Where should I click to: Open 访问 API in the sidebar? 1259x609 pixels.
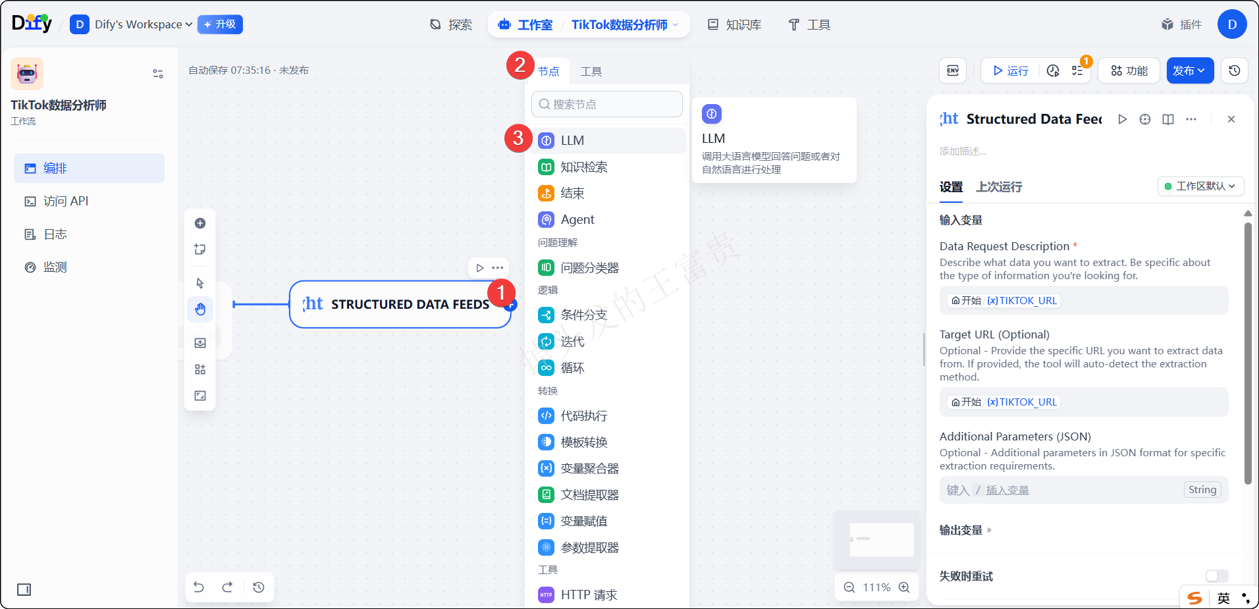pyautogui.click(x=89, y=201)
